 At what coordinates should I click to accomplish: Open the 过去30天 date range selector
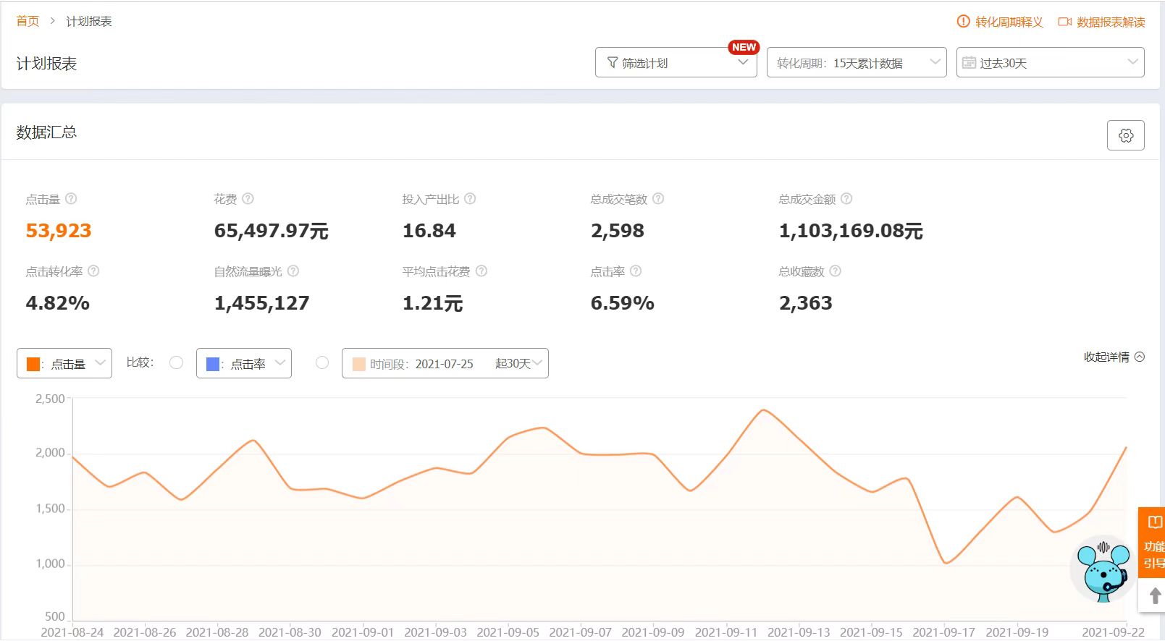(1050, 62)
